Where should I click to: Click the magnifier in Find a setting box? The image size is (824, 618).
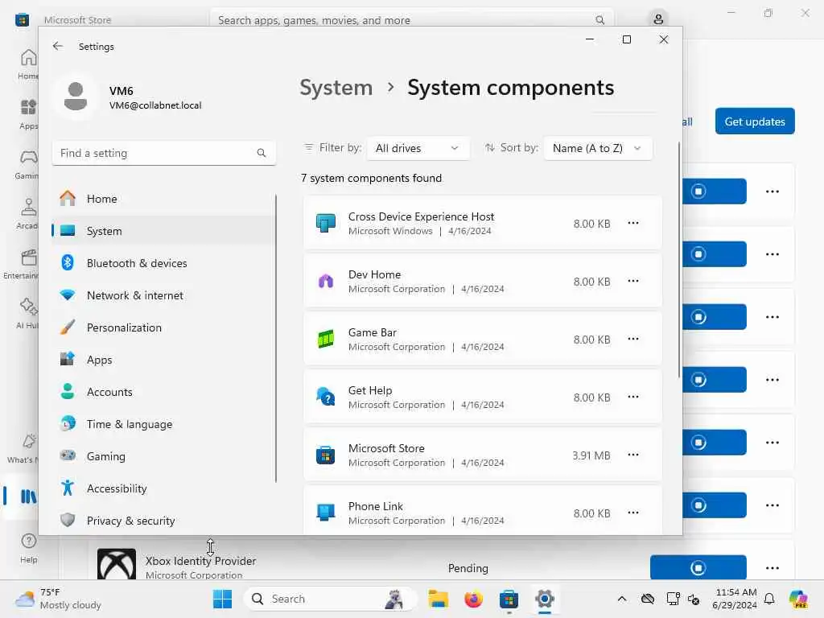point(262,153)
